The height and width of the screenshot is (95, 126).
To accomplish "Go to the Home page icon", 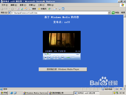I will tap(26, 9).
